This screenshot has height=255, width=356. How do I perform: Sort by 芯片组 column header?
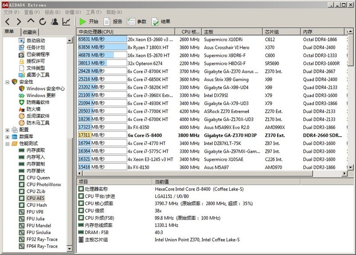(x=282, y=32)
